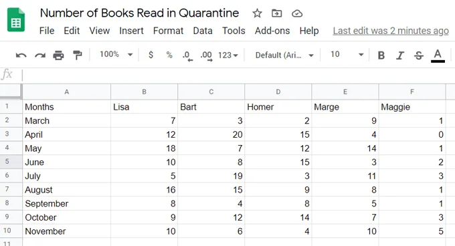
Task: Check the cloud save status icon
Action: 297,13
